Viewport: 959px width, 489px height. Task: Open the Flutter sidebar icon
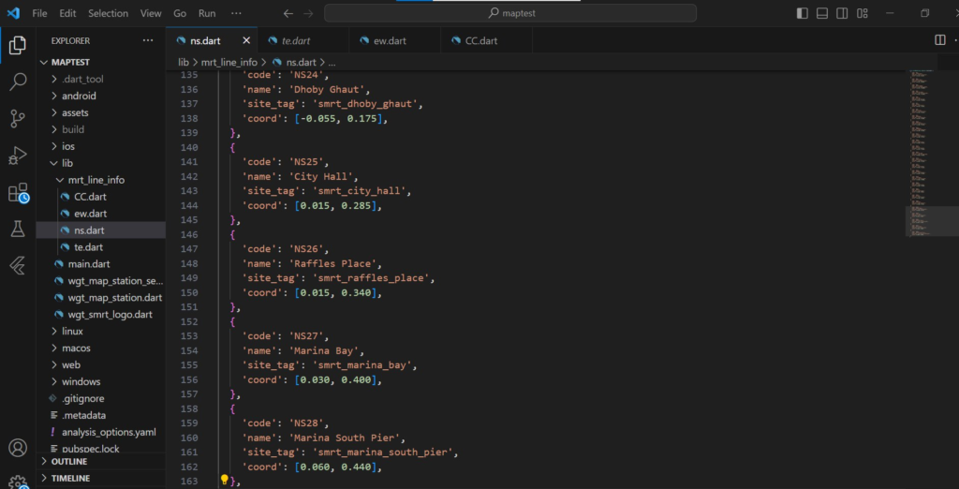pyautogui.click(x=17, y=265)
